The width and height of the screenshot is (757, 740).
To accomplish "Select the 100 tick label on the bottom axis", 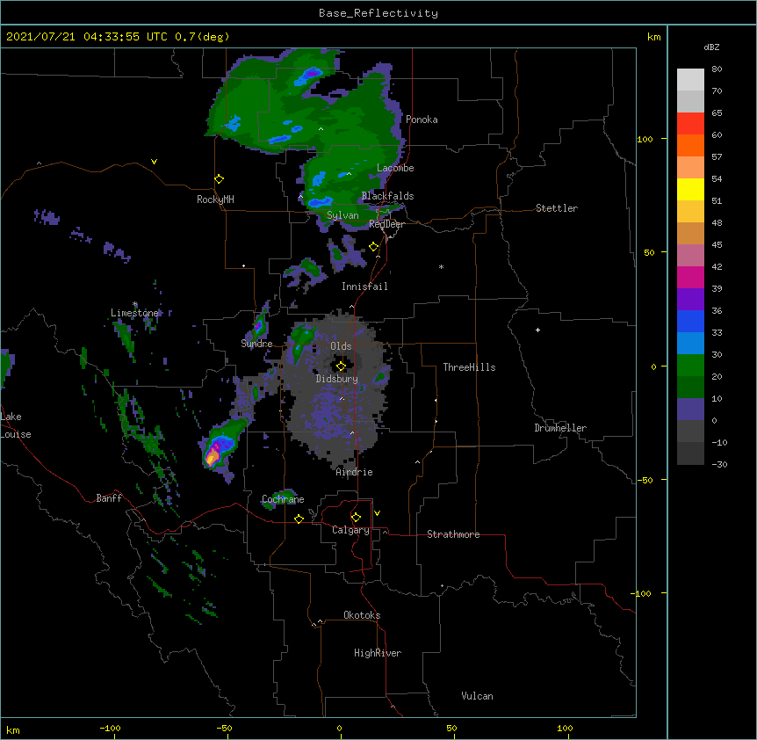I will (565, 728).
